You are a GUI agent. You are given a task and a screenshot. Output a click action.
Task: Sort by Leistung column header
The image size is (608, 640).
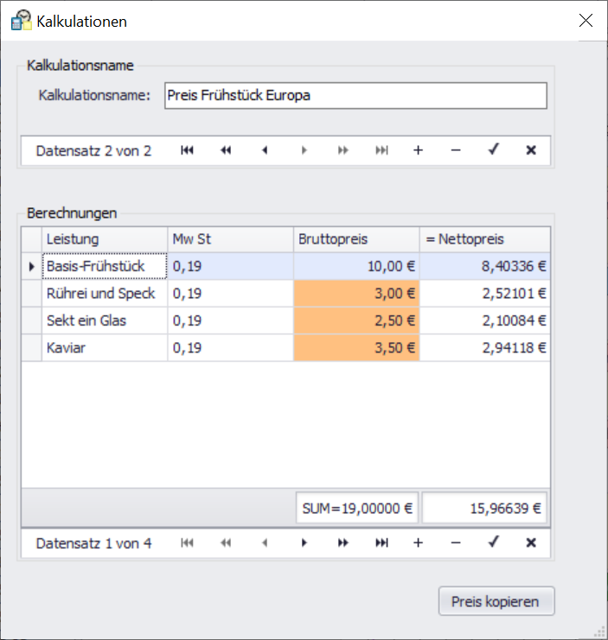pyautogui.click(x=104, y=239)
